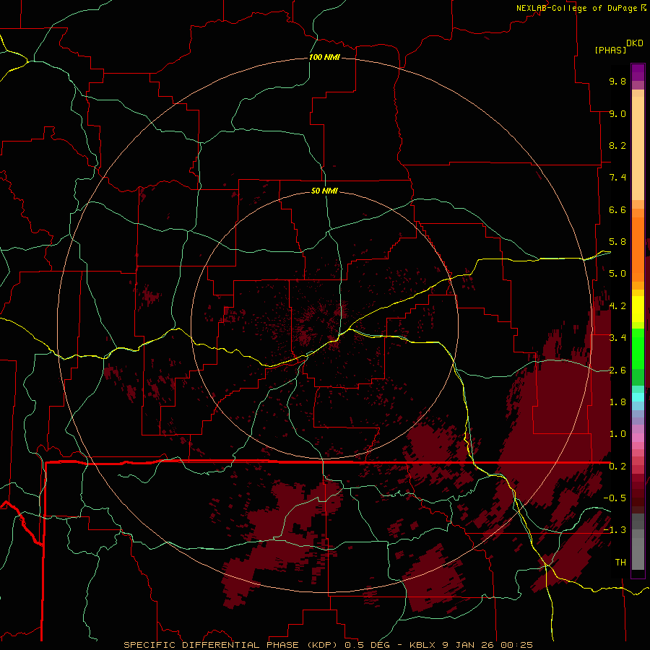
Task: Pick the light peach band on the legend
Action: click(x=638, y=148)
